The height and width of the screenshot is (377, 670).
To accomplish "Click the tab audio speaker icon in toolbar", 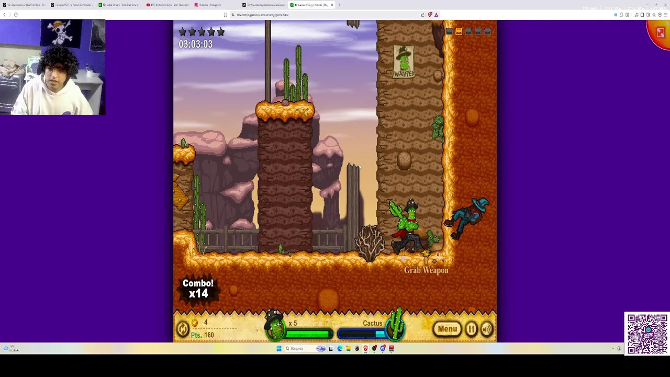I will coord(616,15).
